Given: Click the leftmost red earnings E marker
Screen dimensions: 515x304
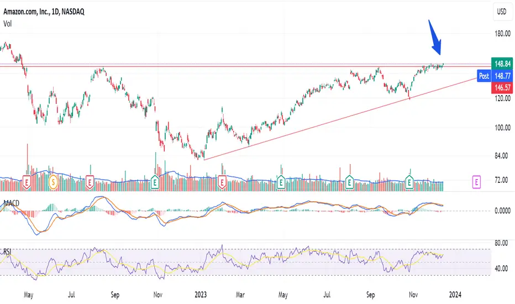Looking at the screenshot, I should [27, 182].
